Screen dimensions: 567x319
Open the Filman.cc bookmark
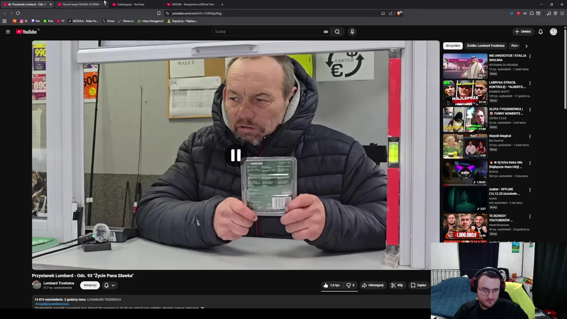click(x=126, y=21)
